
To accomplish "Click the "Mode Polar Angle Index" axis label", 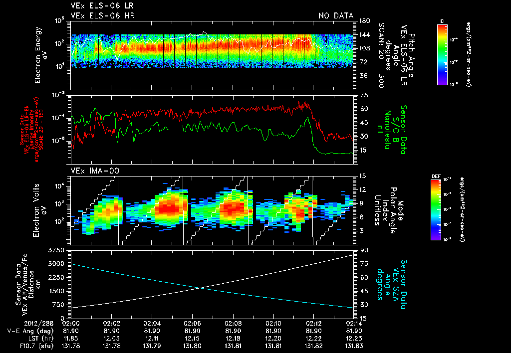I will click(x=389, y=210).
